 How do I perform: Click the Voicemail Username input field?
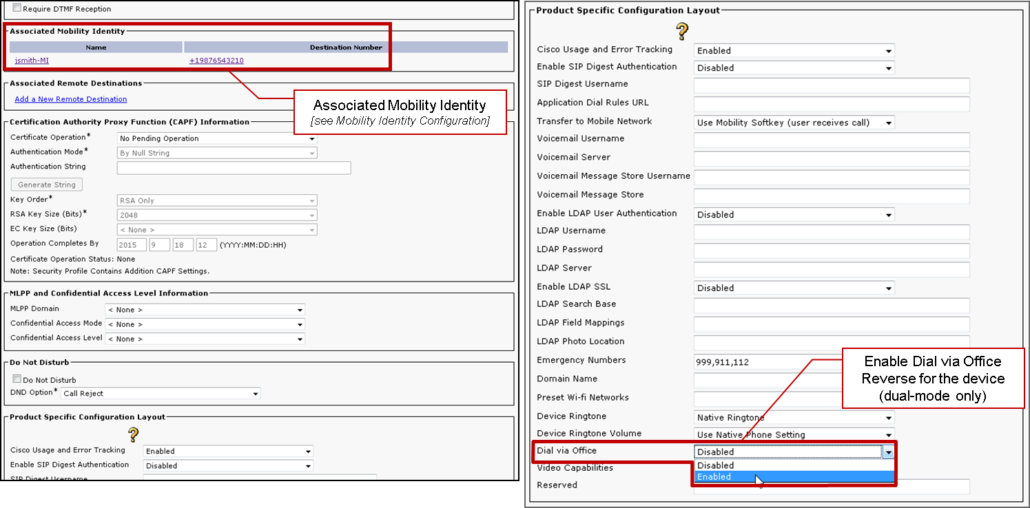(x=832, y=140)
